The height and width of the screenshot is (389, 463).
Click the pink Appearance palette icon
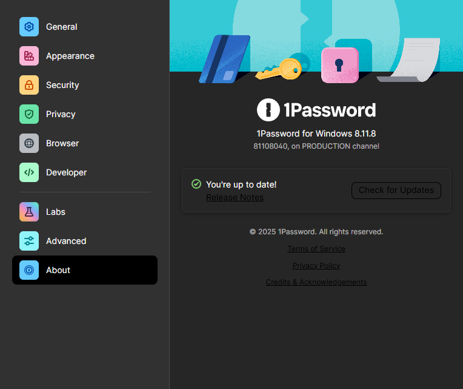coord(29,56)
